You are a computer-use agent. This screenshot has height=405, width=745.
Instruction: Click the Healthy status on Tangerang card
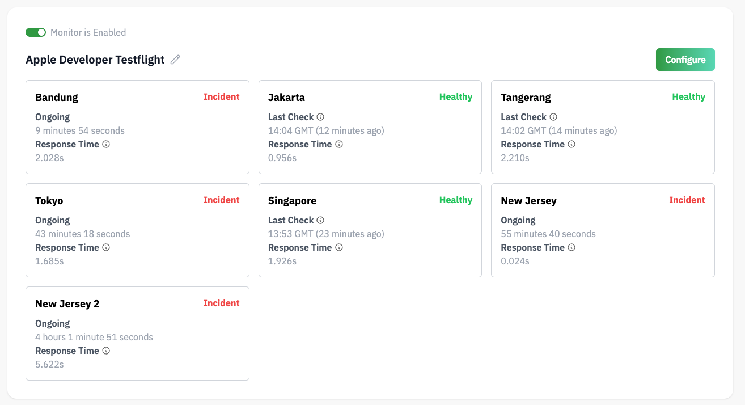(688, 97)
